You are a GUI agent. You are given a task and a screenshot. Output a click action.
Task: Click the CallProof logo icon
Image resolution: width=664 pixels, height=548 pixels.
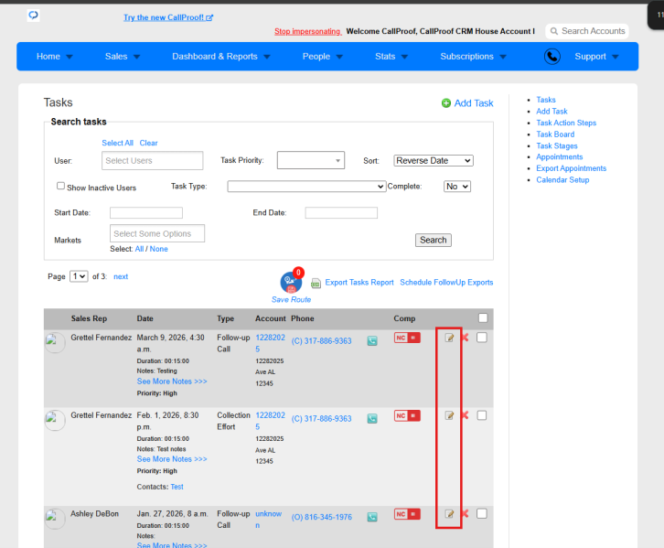click(x=33, y=16)
